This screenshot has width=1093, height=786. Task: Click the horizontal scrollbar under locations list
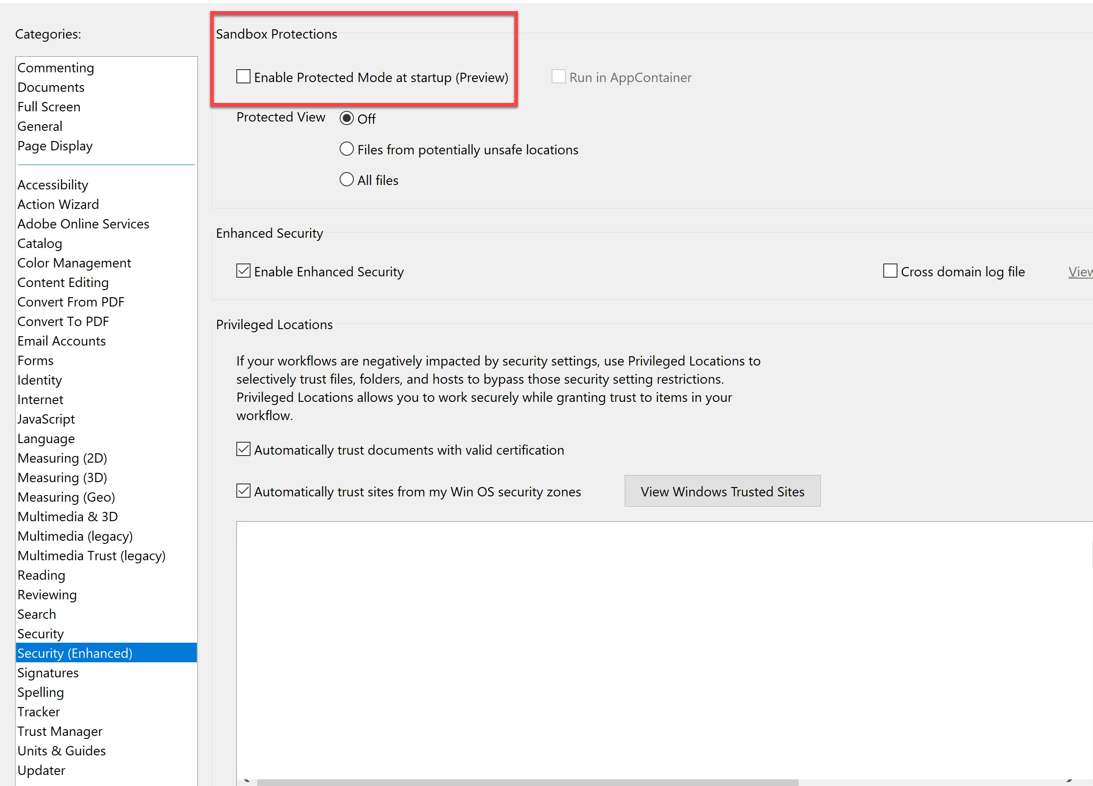[527, 782]
